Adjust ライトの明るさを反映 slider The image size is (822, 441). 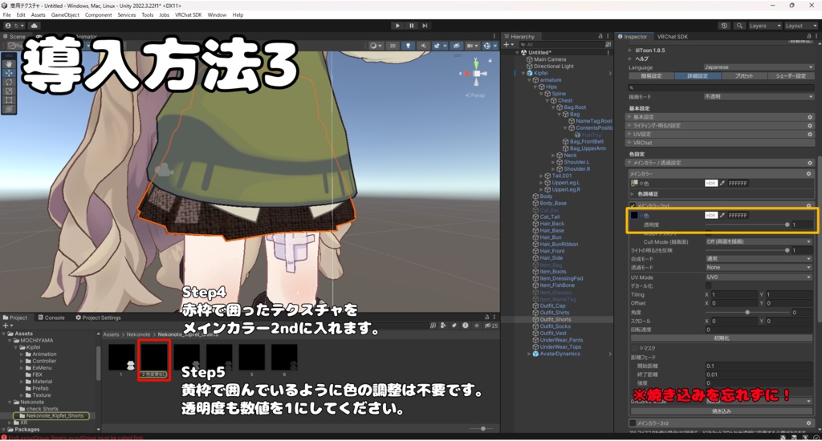click(747, 250)
